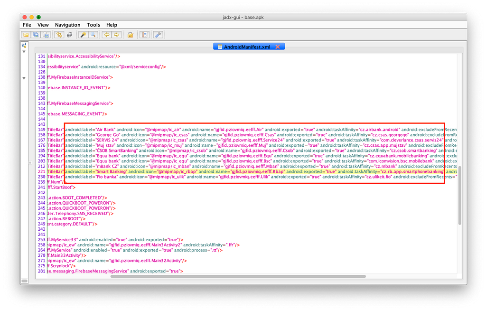Viewport: 486px width, 310px height.
Task: Click the MyFirebaseMessagingService line
Action: tap(80, 103)
